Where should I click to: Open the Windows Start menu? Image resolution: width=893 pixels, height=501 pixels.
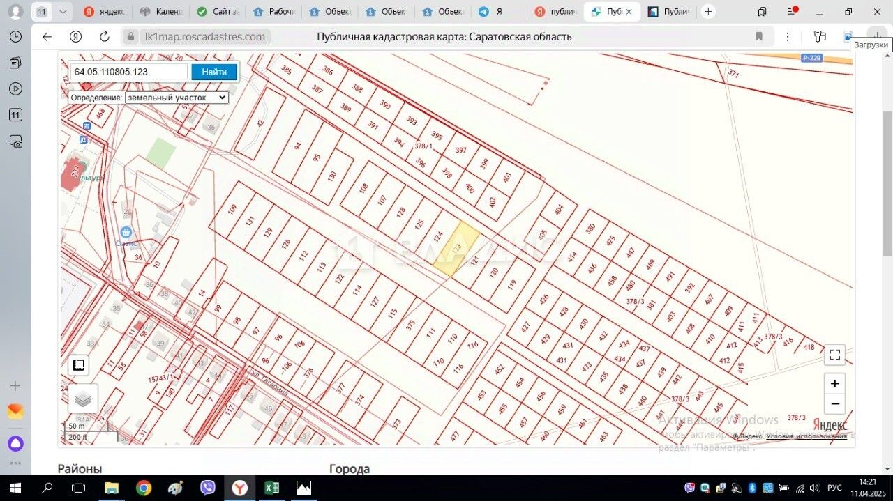click(x=15, y=488)
